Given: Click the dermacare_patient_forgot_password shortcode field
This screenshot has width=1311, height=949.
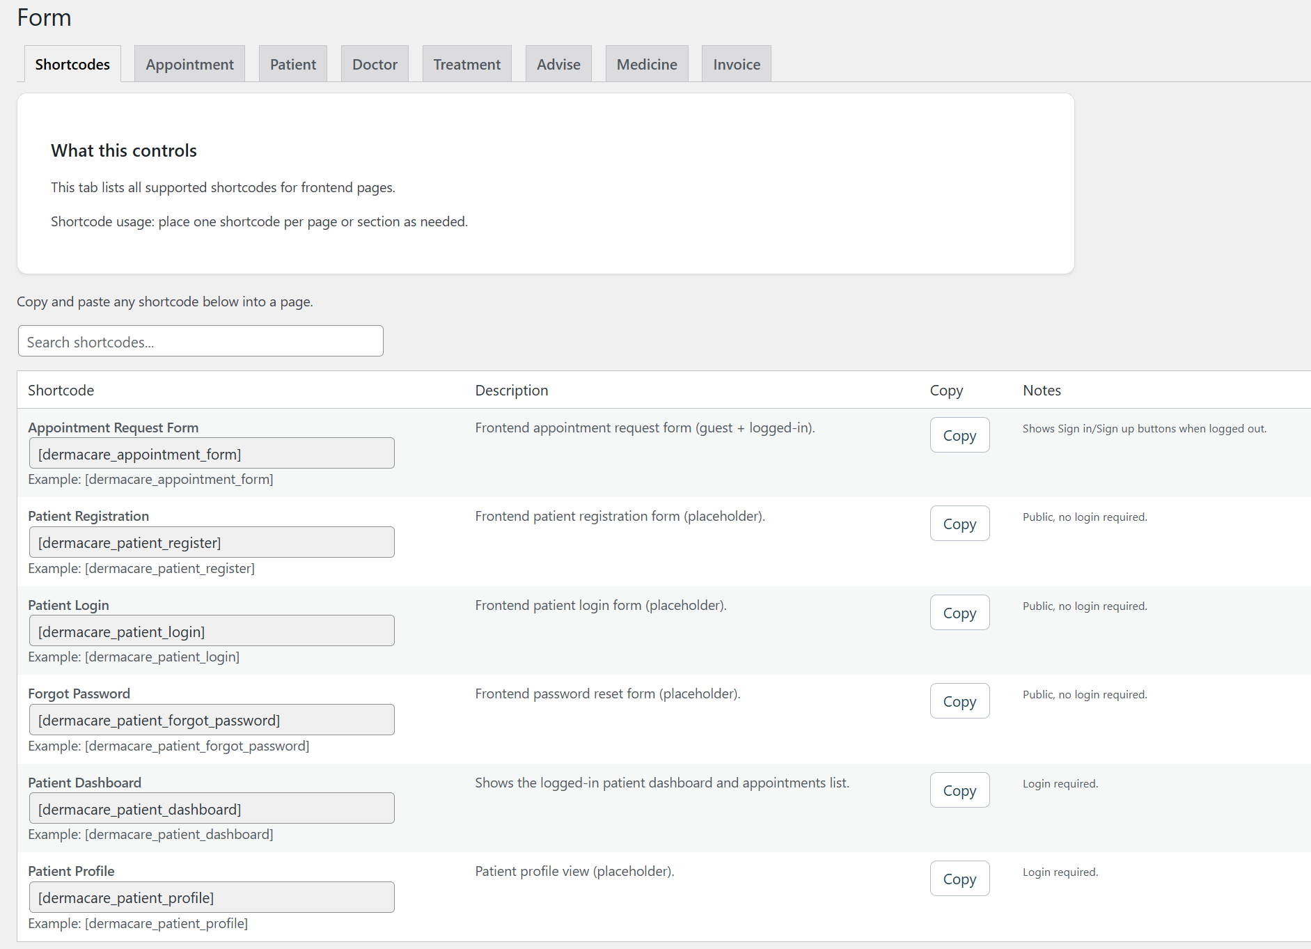Looking at the screenshot, I should click(212, 720).
